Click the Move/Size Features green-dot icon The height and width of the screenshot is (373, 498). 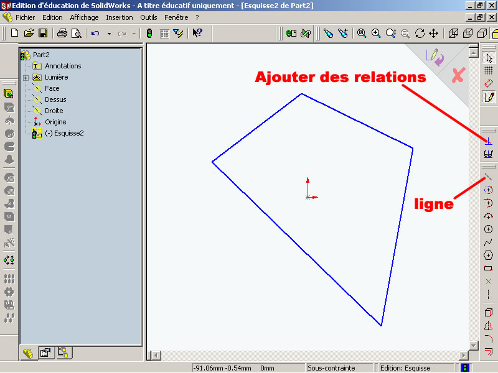[x=9, y=260]
